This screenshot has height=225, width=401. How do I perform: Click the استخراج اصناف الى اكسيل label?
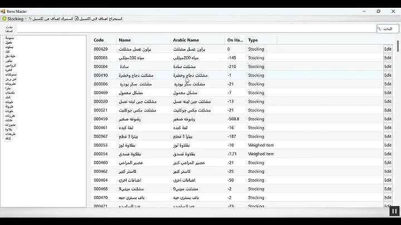[101, 19]
